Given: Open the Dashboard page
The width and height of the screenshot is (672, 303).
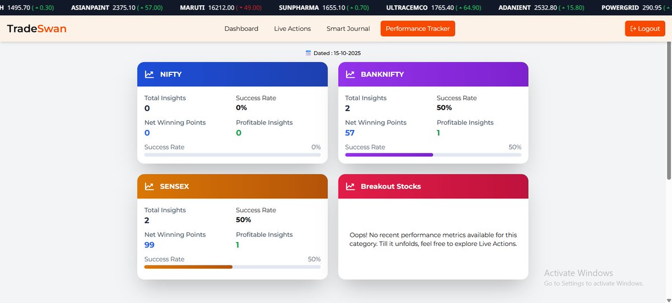Looking at the screenshot, I should tap(241, 29).
